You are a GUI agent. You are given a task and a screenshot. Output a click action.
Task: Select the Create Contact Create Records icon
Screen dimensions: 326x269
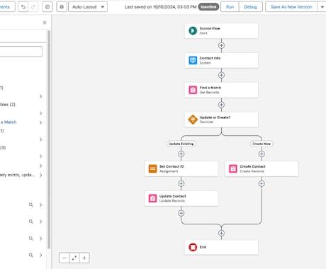[x=233, y=168]
